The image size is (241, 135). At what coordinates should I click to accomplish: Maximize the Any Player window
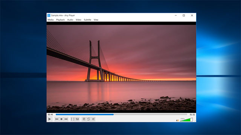coord(184,15)
